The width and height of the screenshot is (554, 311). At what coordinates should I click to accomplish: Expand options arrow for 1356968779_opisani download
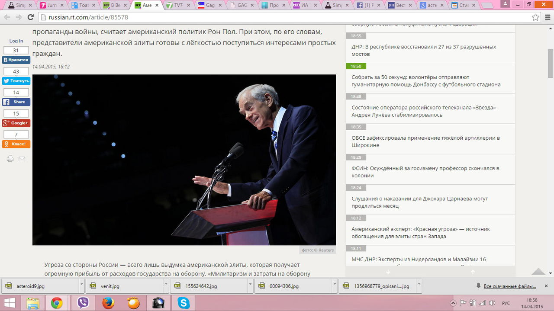point(419,286)
